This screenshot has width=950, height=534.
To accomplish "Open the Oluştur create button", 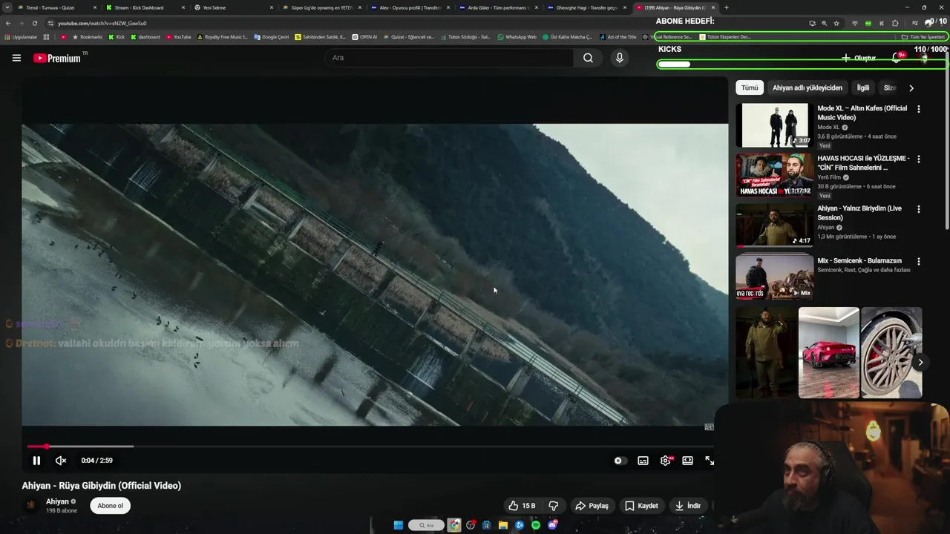I will 859,58.
